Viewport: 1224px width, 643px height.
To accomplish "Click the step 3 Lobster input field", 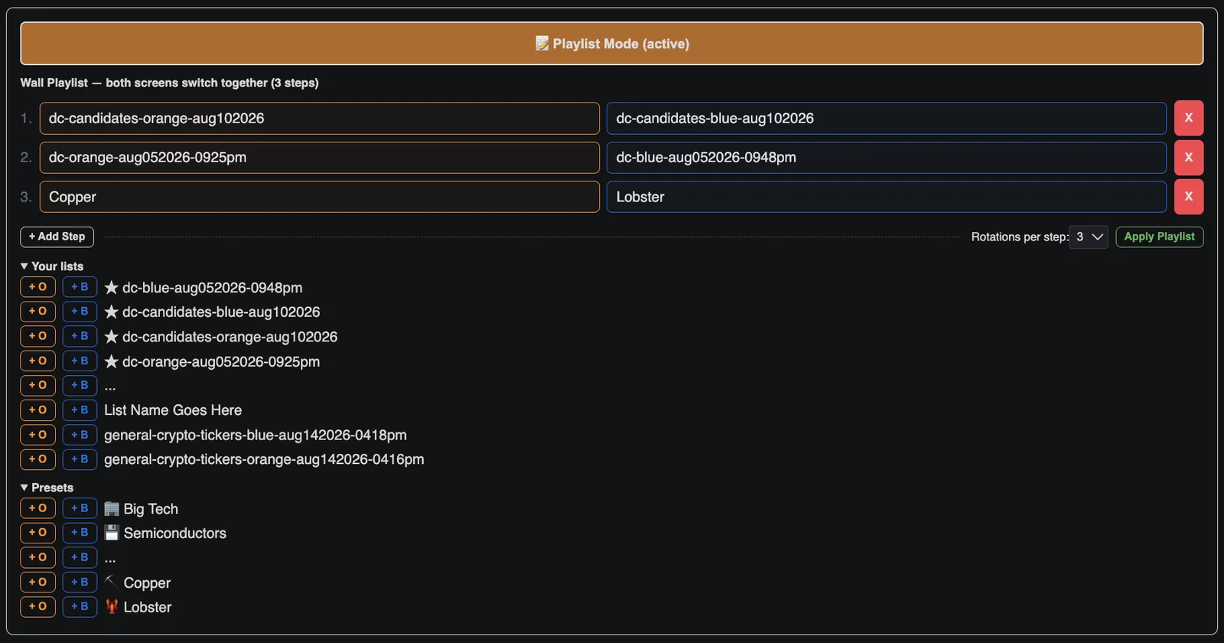I will tap(886, 197).
